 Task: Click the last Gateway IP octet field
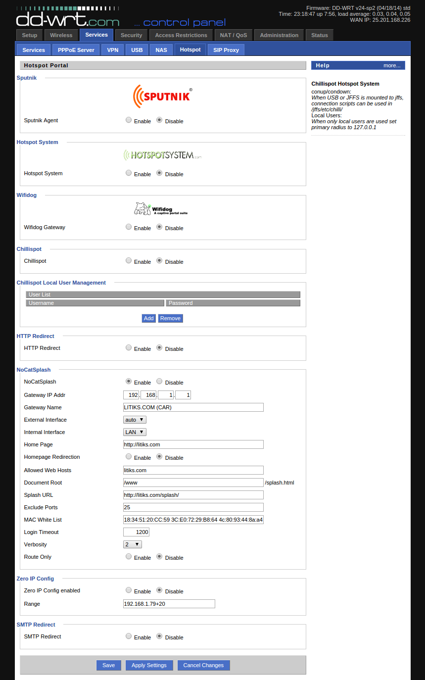tap(183, 395)
